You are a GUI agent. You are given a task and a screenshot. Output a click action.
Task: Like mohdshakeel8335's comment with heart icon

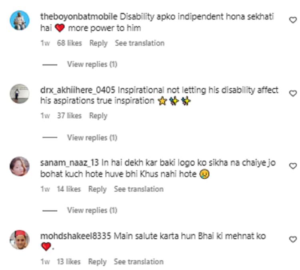[293, 239]
